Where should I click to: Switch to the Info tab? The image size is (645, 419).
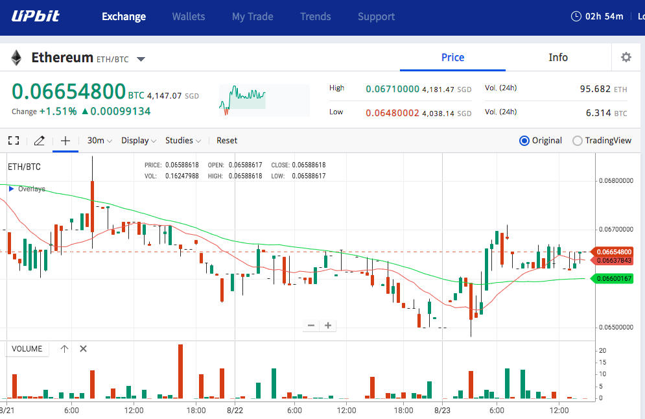(x=557, y=57)
